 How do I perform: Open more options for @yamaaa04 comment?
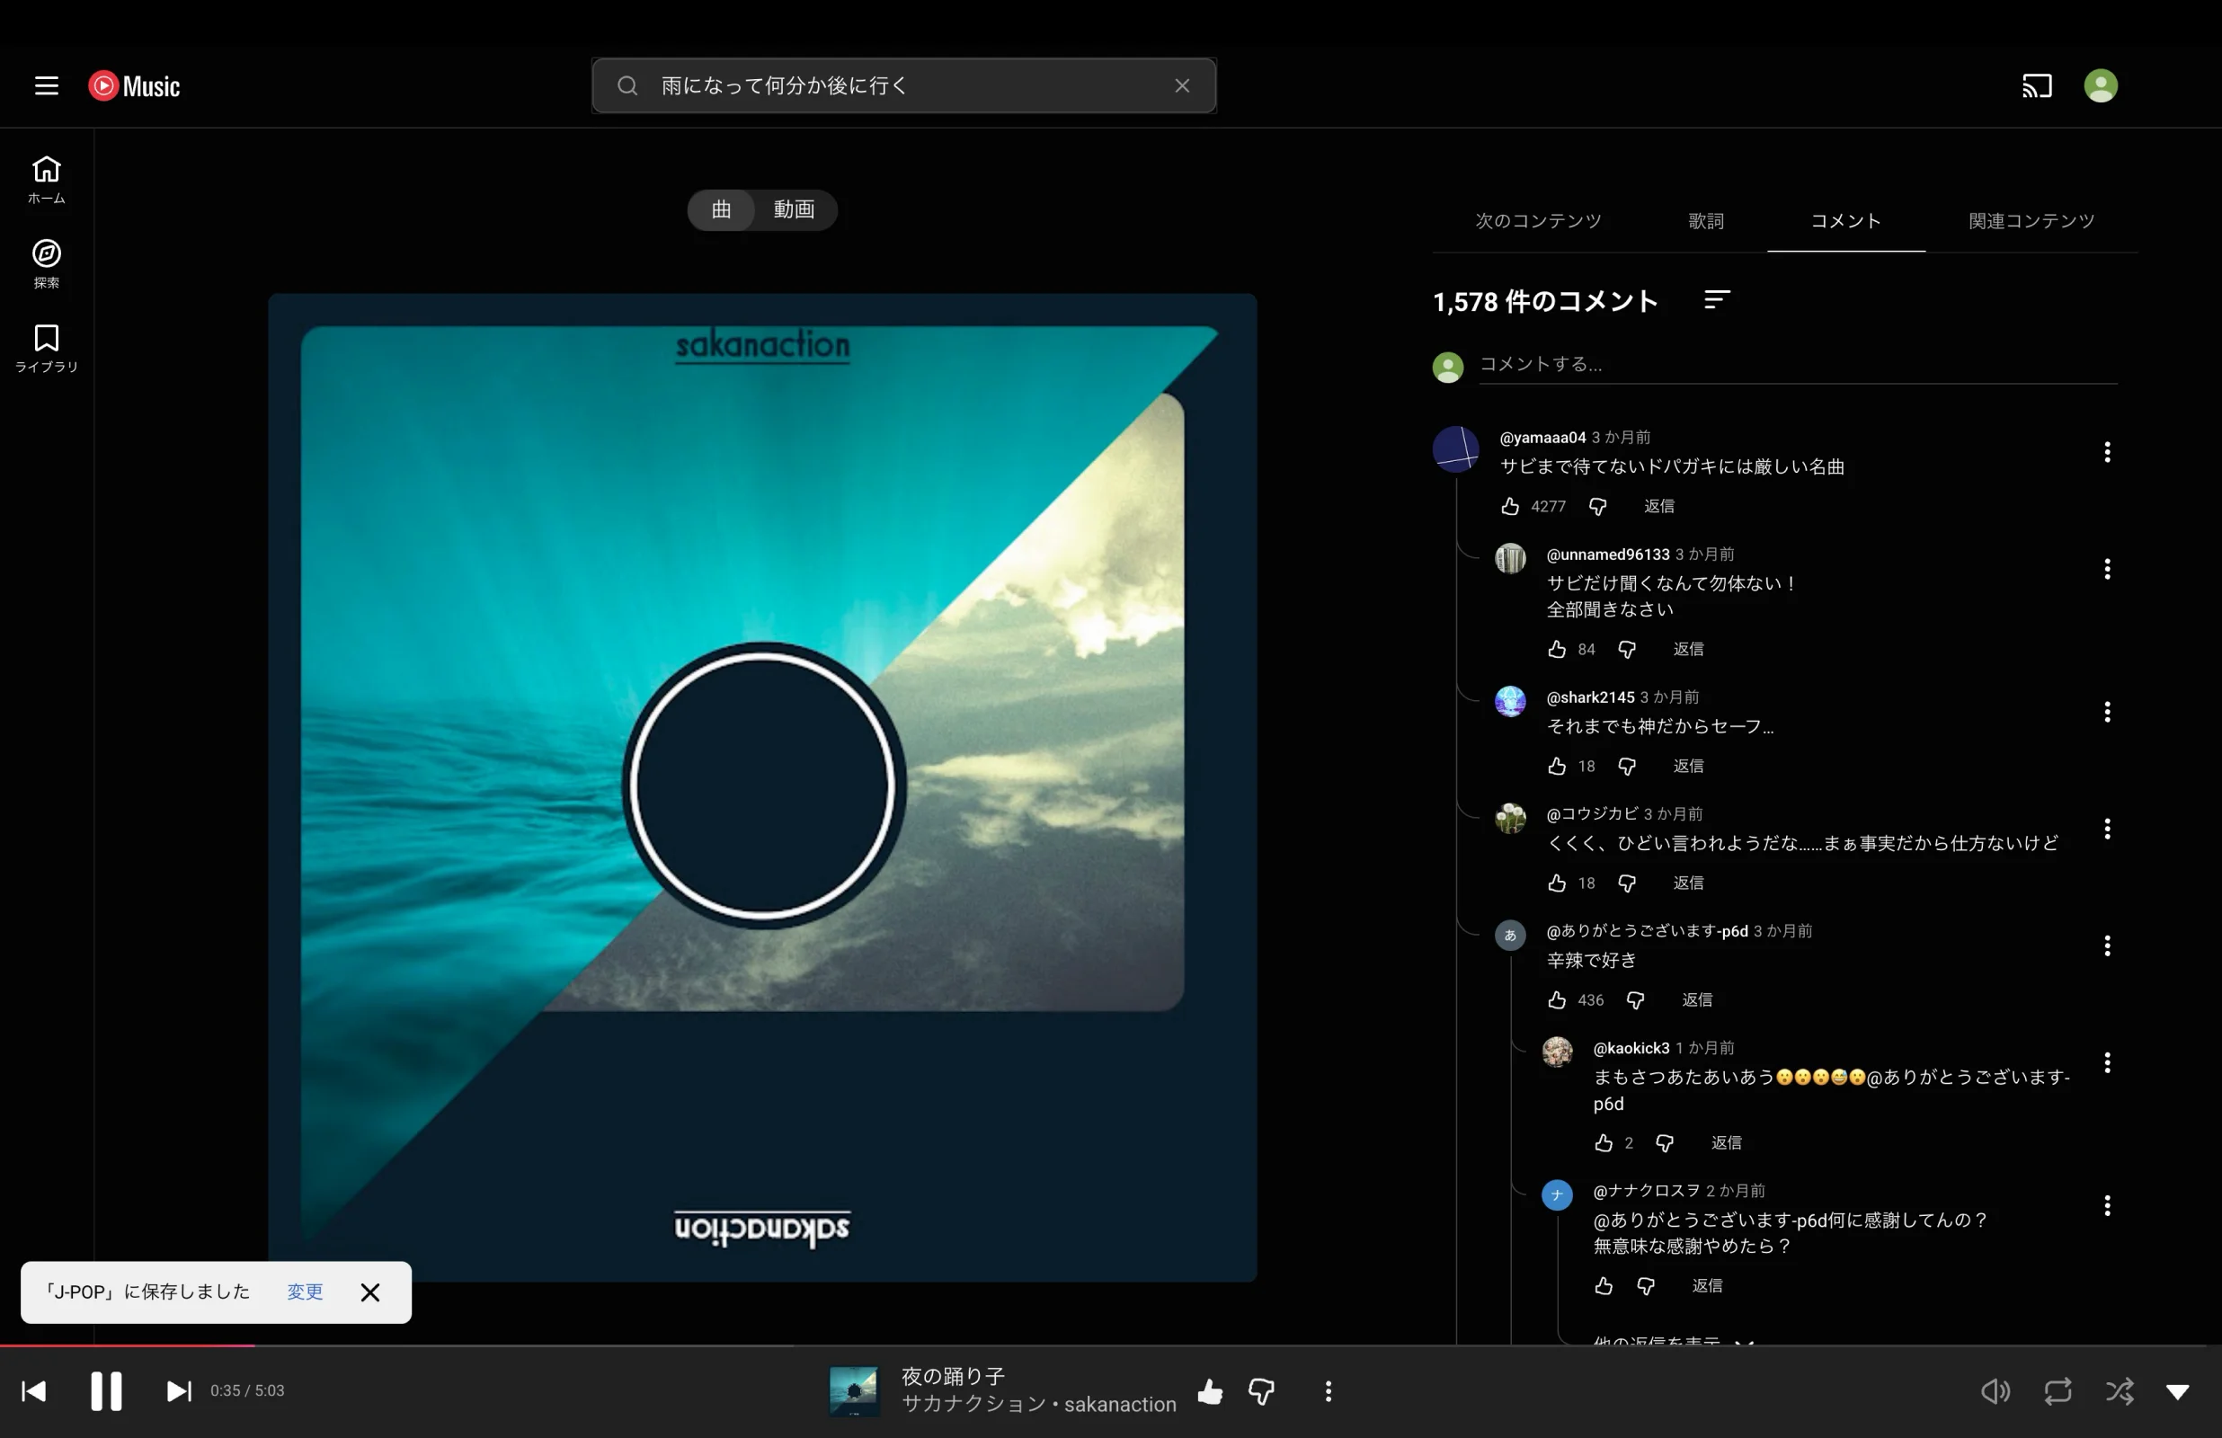[x=2107, y=452]
